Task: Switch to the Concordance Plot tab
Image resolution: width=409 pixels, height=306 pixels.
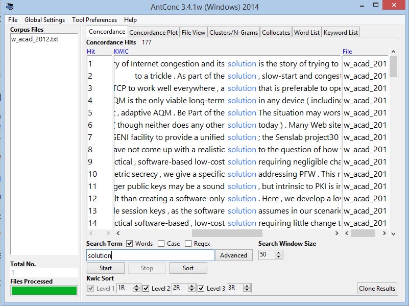Action: 153,32
